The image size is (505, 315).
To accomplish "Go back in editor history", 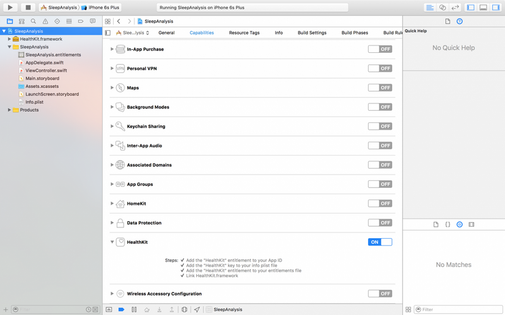I will [x=119, y=21].
